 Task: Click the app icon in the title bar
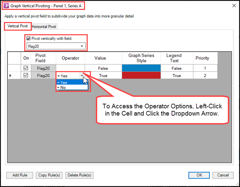click(7, 6)
